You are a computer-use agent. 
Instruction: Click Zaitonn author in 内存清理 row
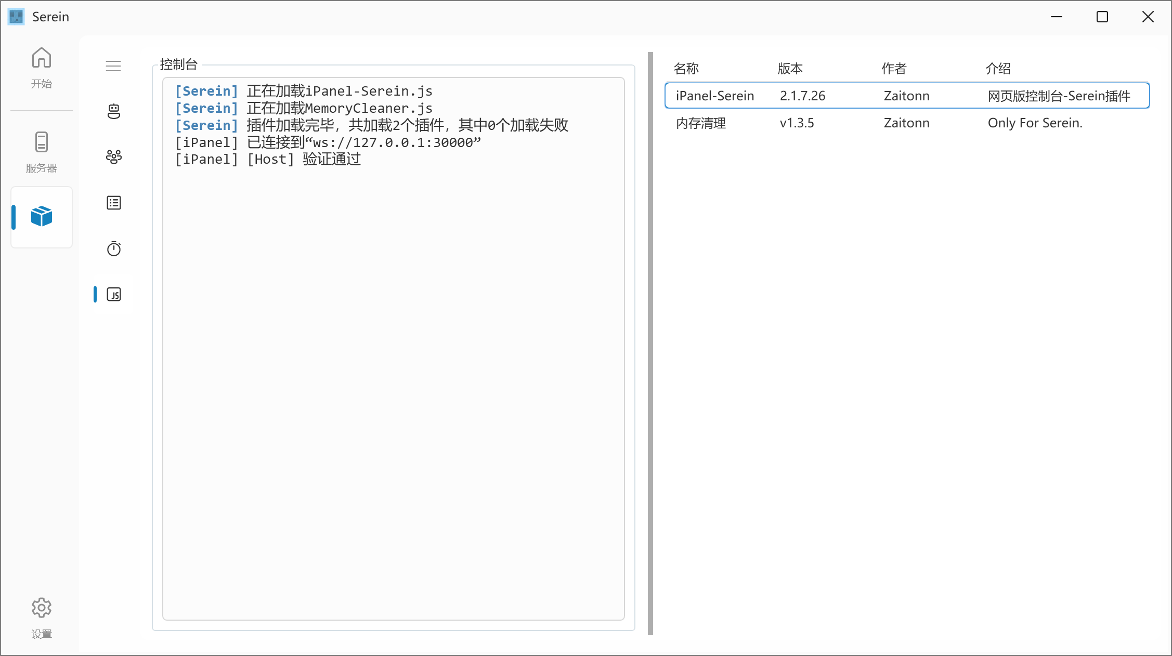coord(906,123)
